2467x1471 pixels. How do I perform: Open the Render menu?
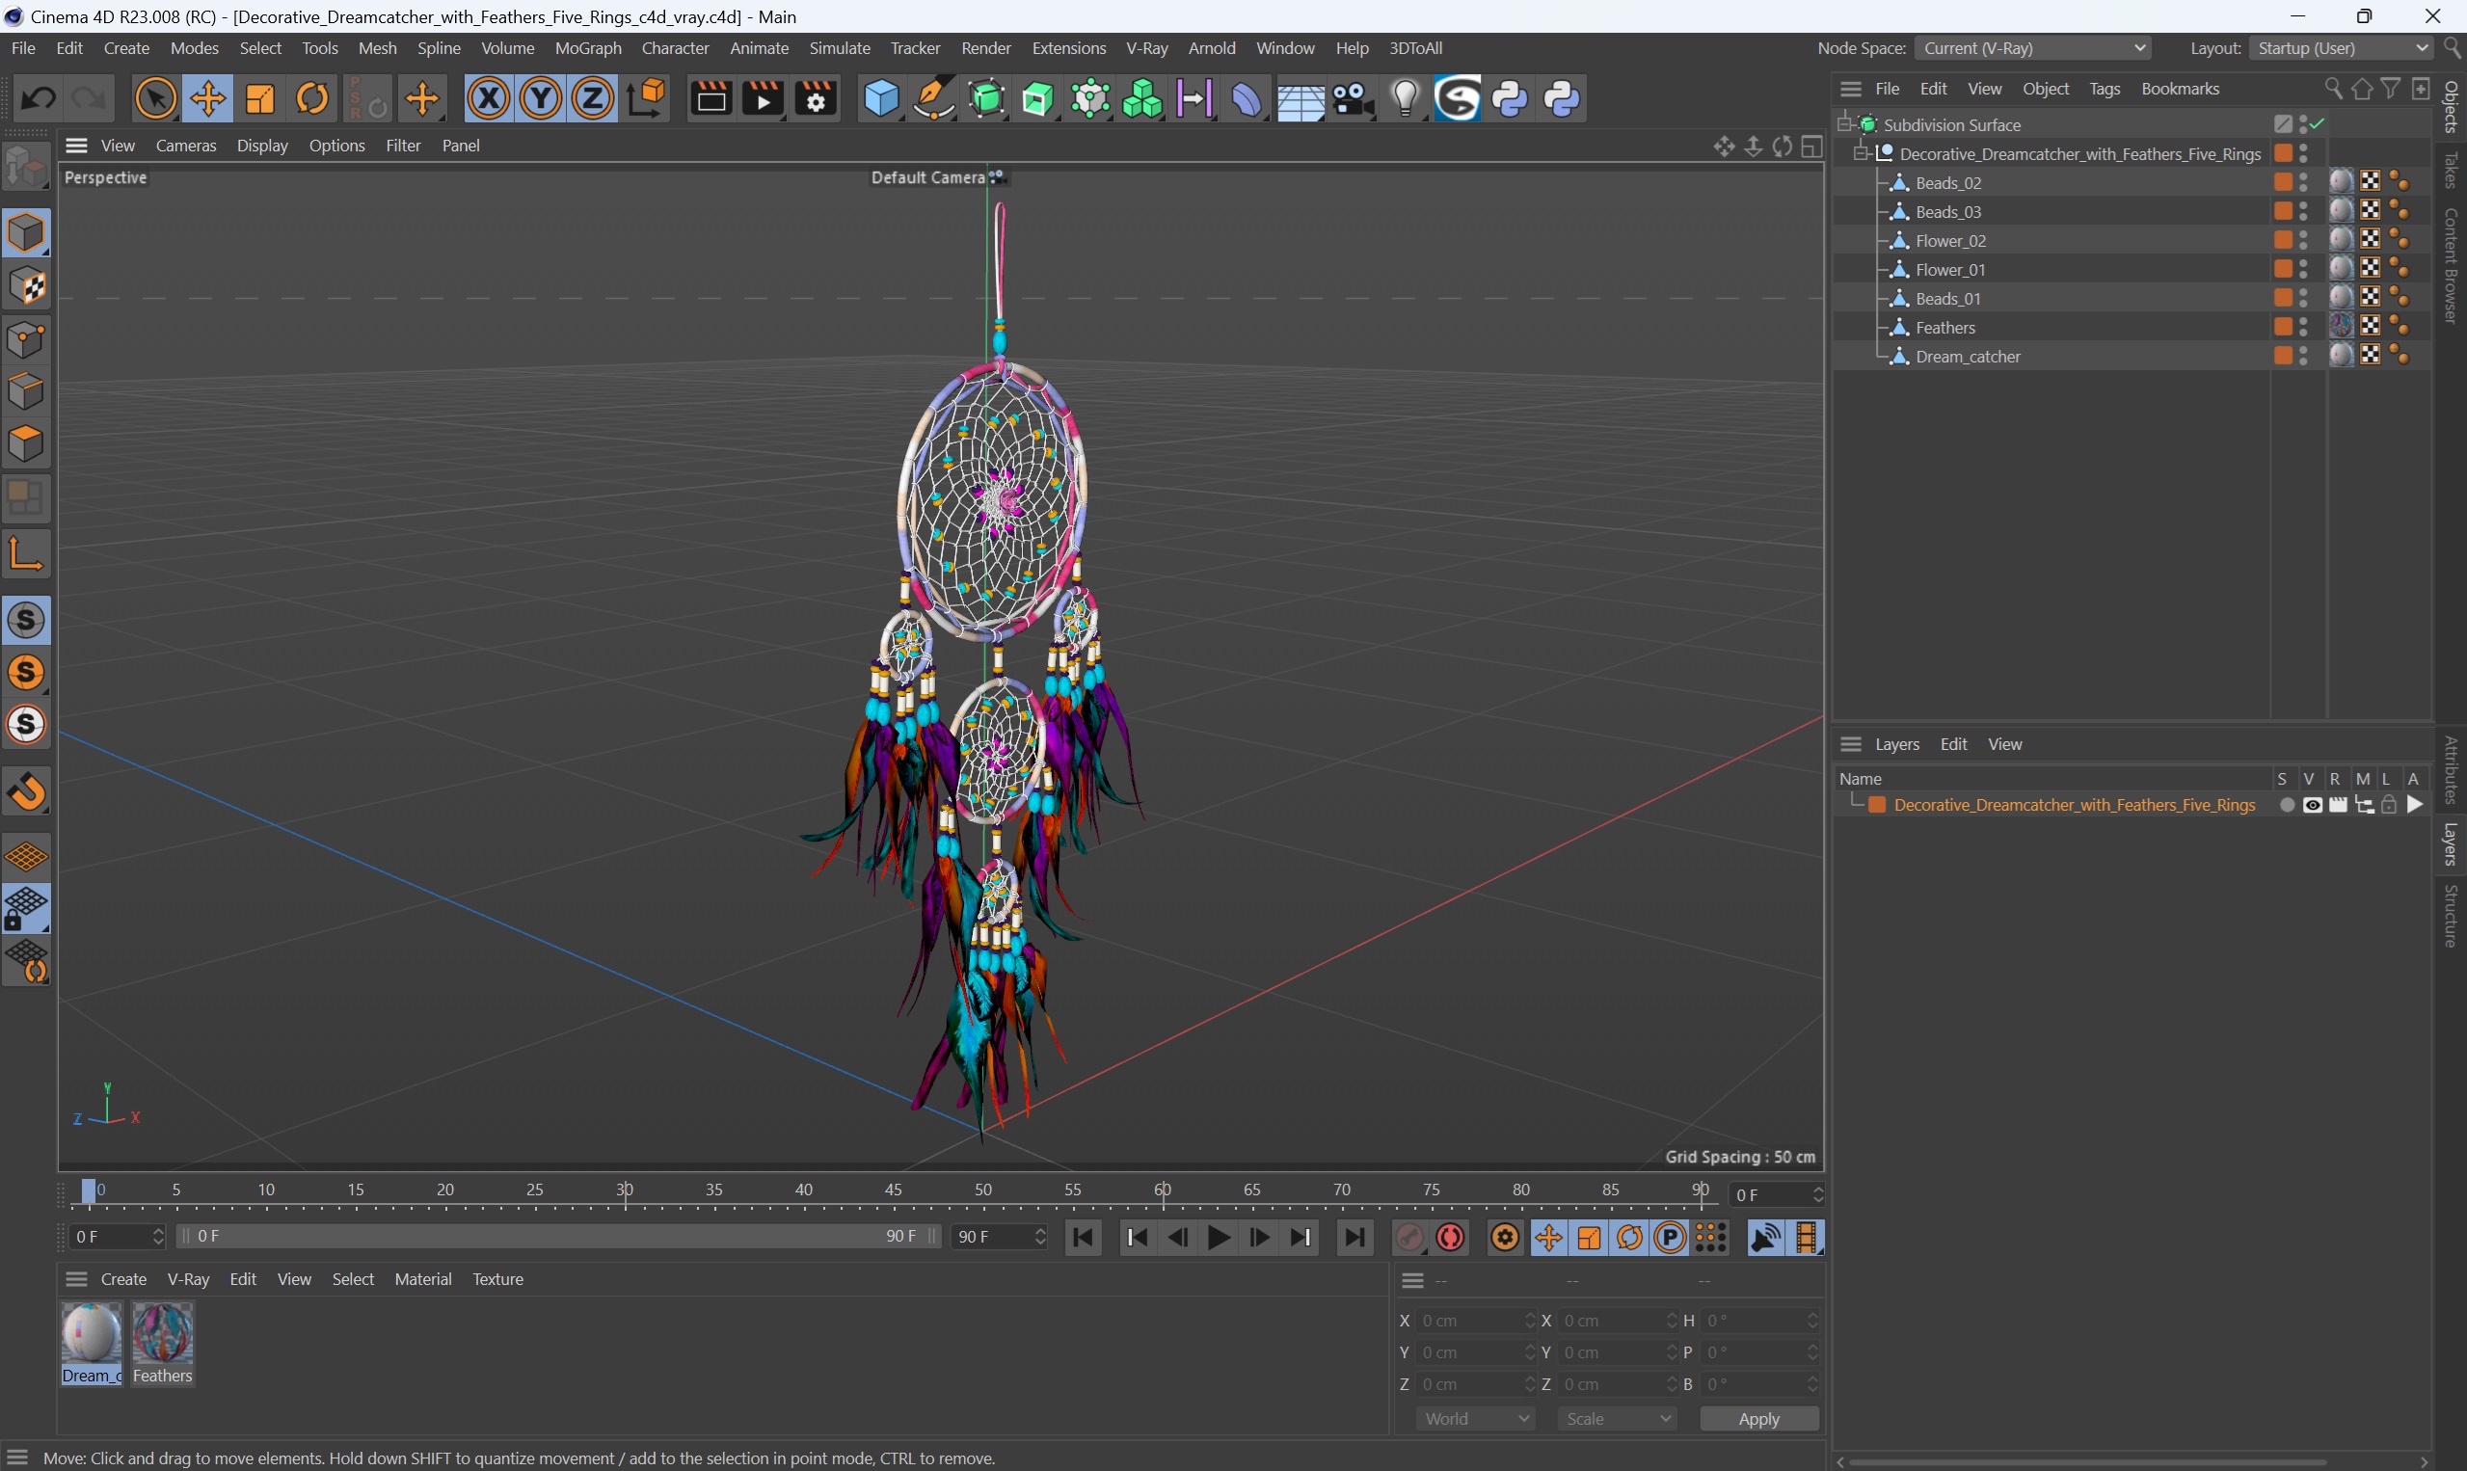tap(987, 47)
